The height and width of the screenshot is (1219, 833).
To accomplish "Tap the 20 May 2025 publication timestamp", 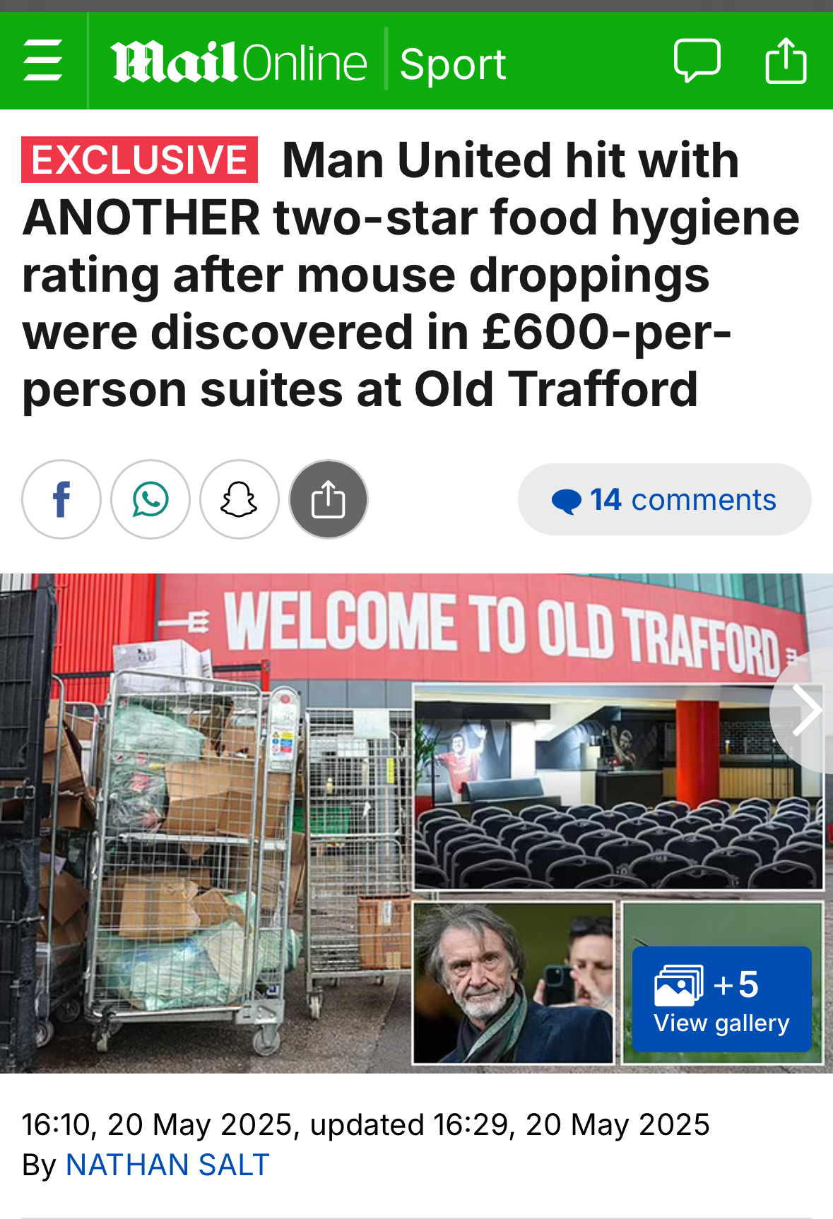I will point(365,1124).
